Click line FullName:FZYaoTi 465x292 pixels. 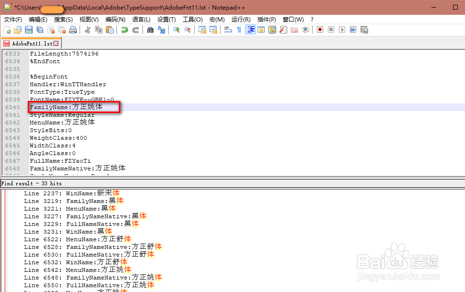pos(60,161)
